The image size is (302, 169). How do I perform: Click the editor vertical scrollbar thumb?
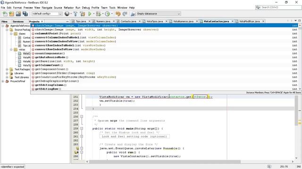(x=296, y=111)
